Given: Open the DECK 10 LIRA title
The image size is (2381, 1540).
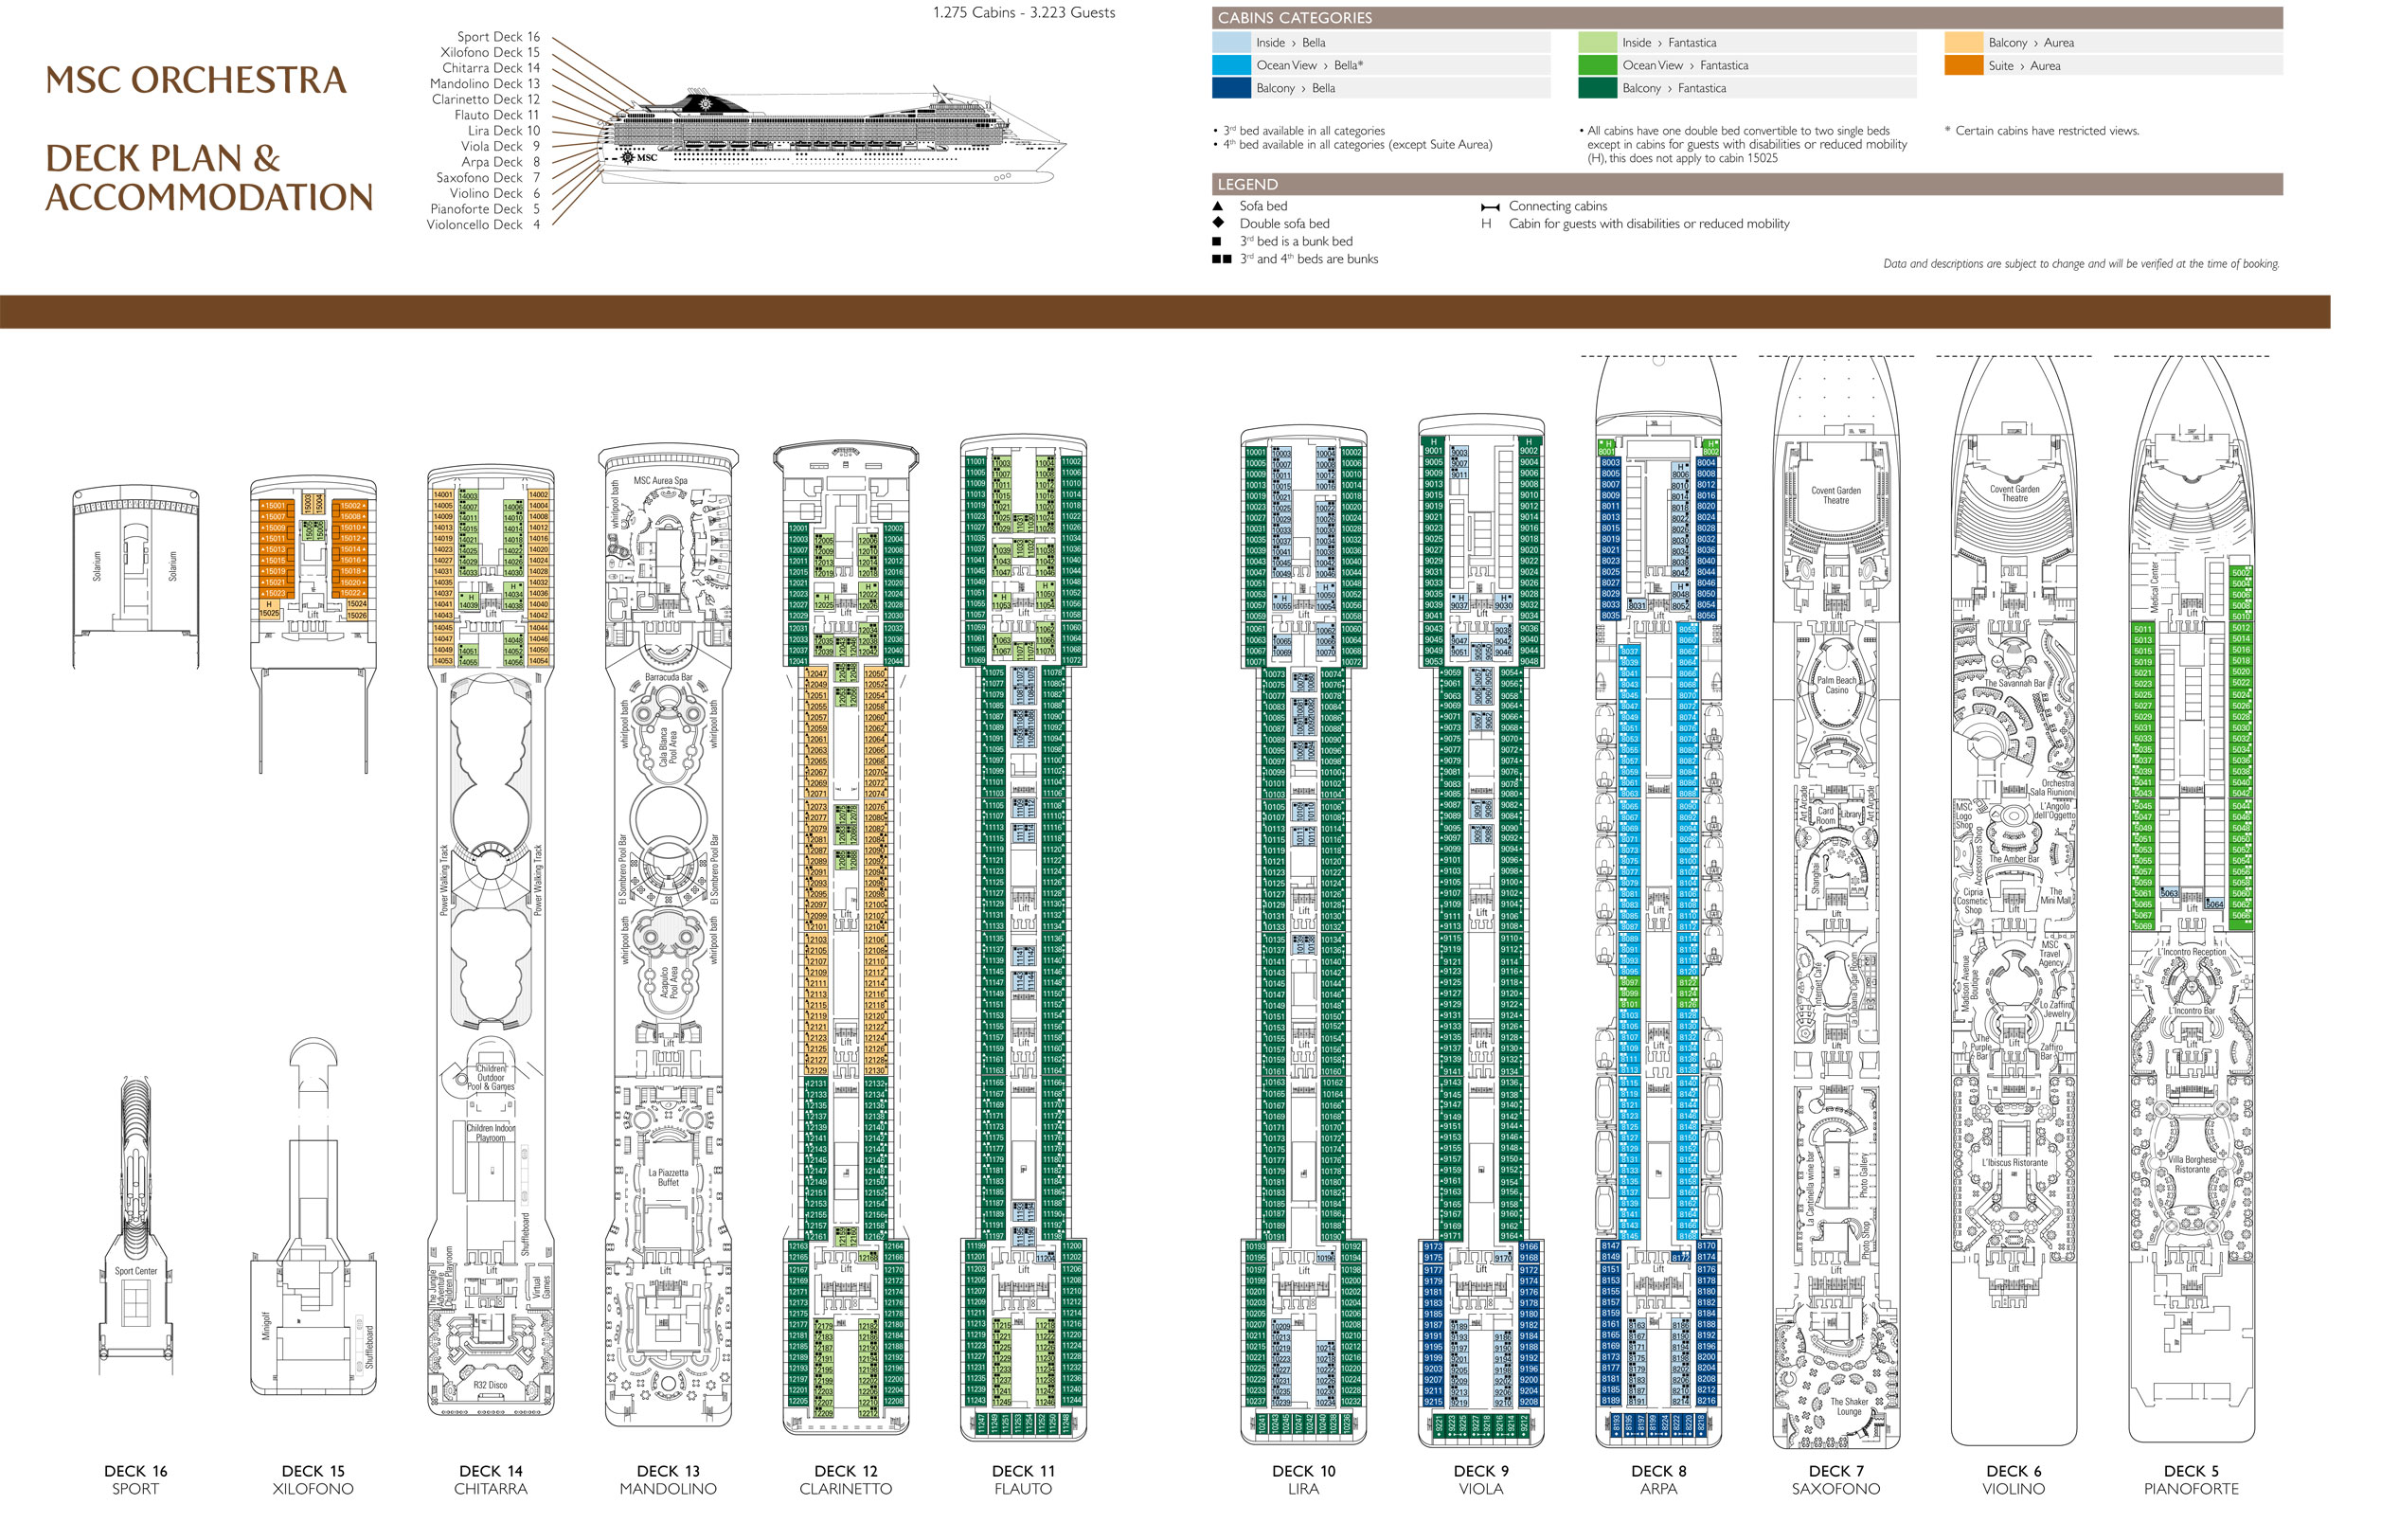Looking at the screenshot, I should 1303,1480.
